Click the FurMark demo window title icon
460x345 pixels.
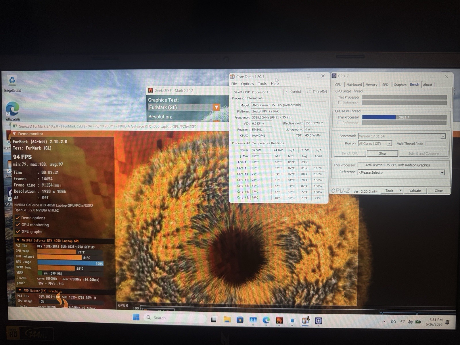tap(15, 126)
